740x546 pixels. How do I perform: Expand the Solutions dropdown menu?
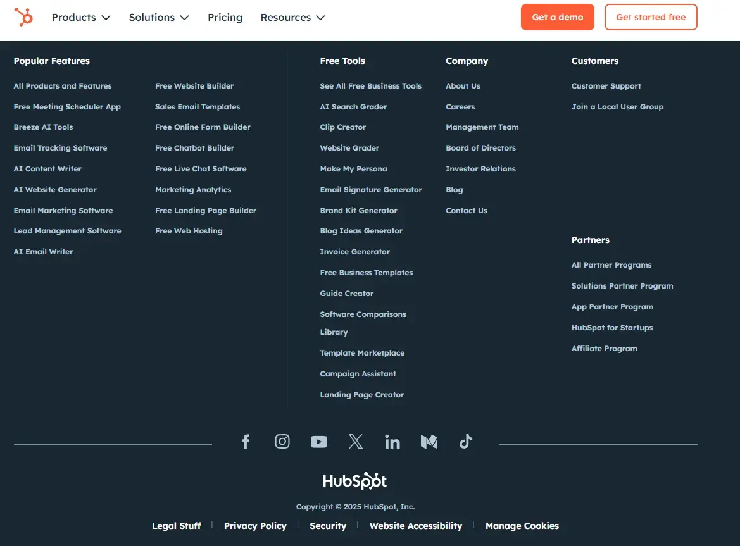click(159, 18)
